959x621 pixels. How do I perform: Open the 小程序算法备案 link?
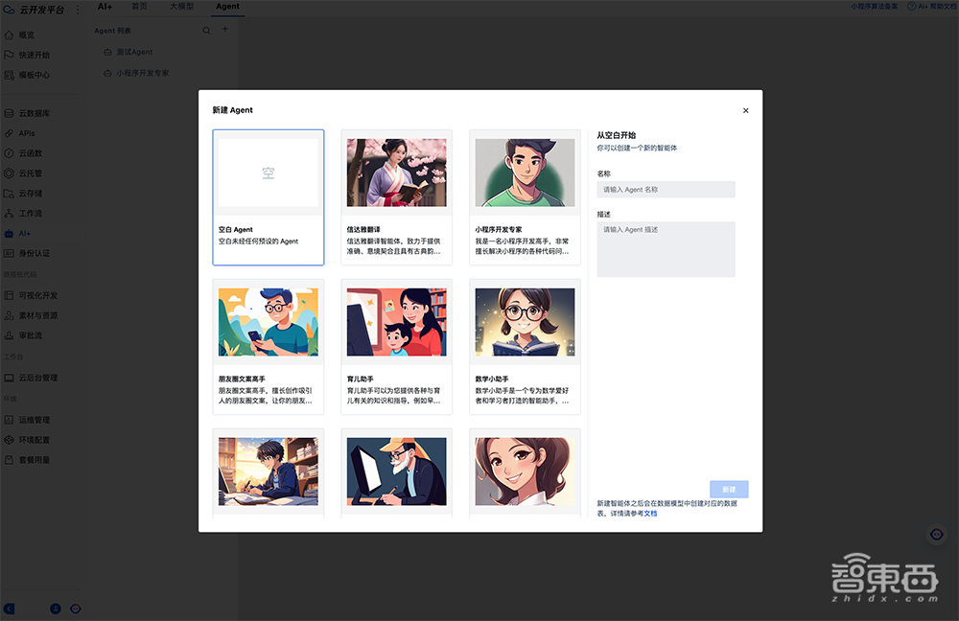coord(873,6)
